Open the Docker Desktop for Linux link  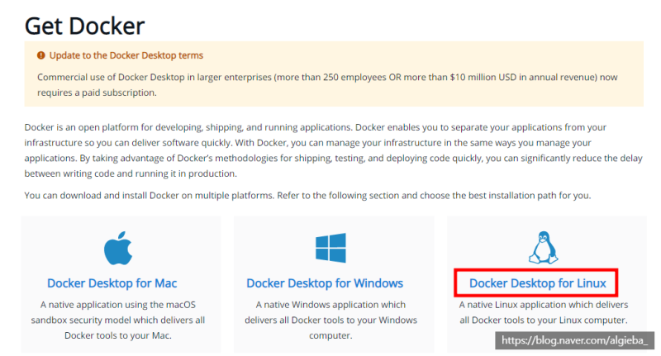tap(538, 283)
